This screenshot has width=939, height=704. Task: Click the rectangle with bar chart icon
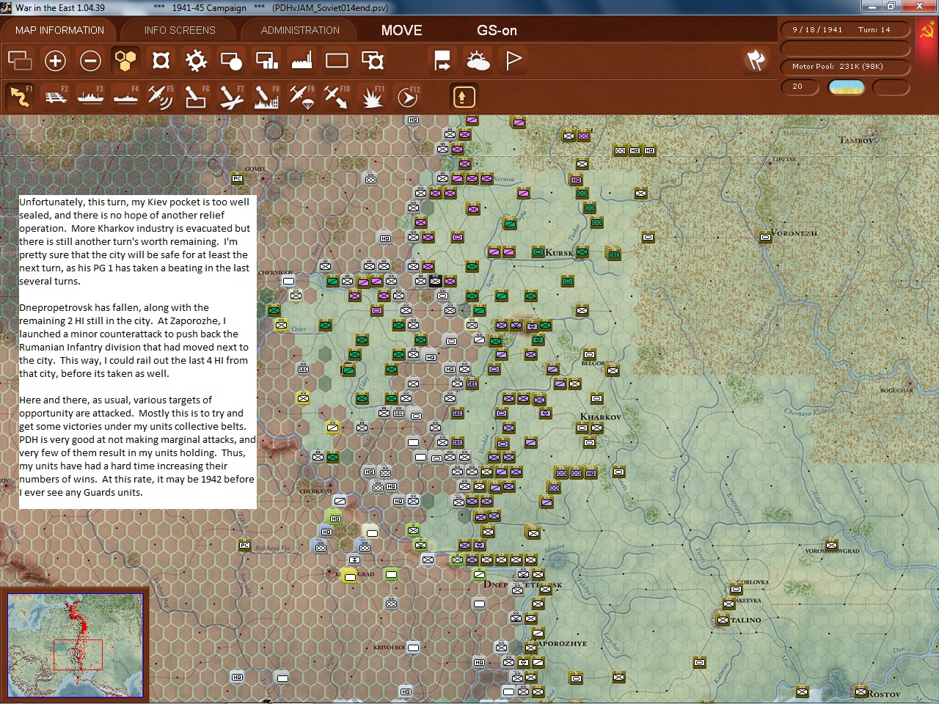coord(266,60)
